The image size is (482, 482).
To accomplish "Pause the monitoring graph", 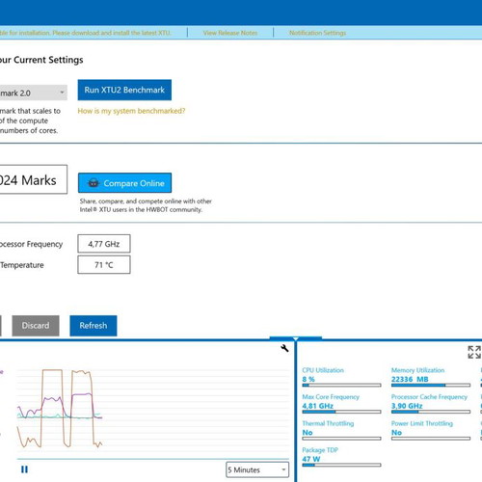I will pyautogui.click(x=24, y=469).
